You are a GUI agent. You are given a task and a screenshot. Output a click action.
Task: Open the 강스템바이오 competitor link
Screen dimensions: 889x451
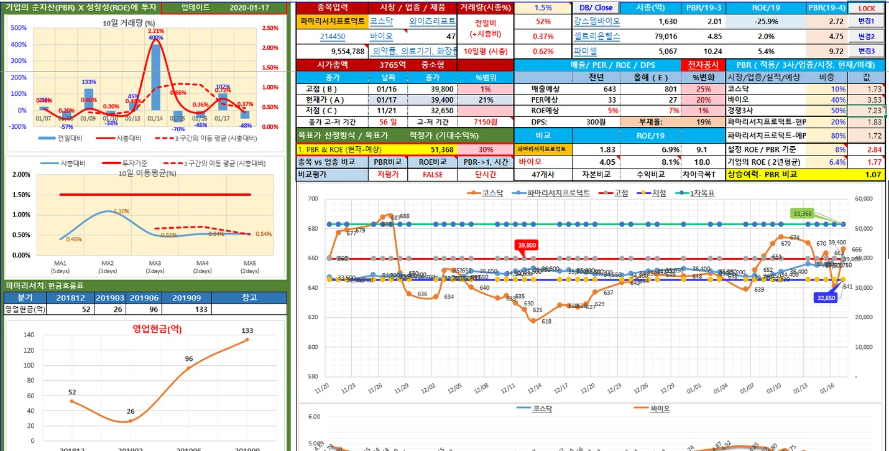click(597, 21)
